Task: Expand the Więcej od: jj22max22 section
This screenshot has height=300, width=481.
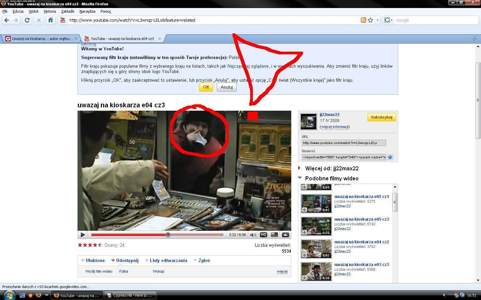Action: coord(300,168)
